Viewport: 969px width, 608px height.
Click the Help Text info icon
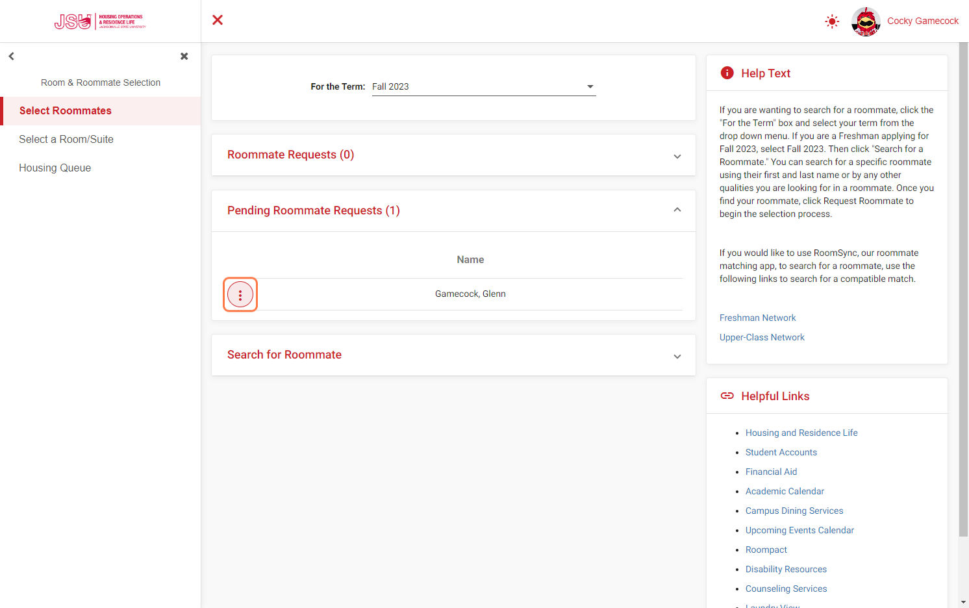727,73
